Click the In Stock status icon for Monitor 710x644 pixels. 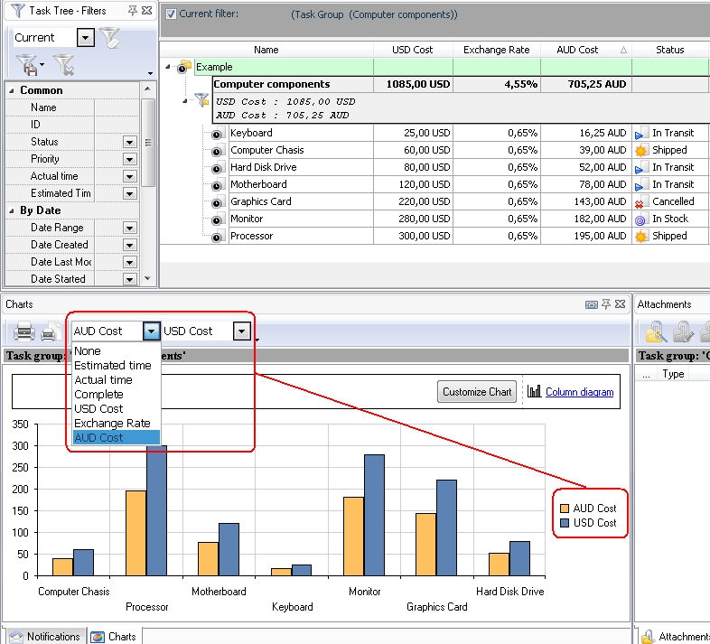pos(641,219)
